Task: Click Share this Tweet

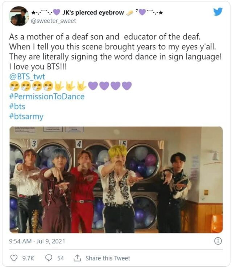Action: (108, 258)
